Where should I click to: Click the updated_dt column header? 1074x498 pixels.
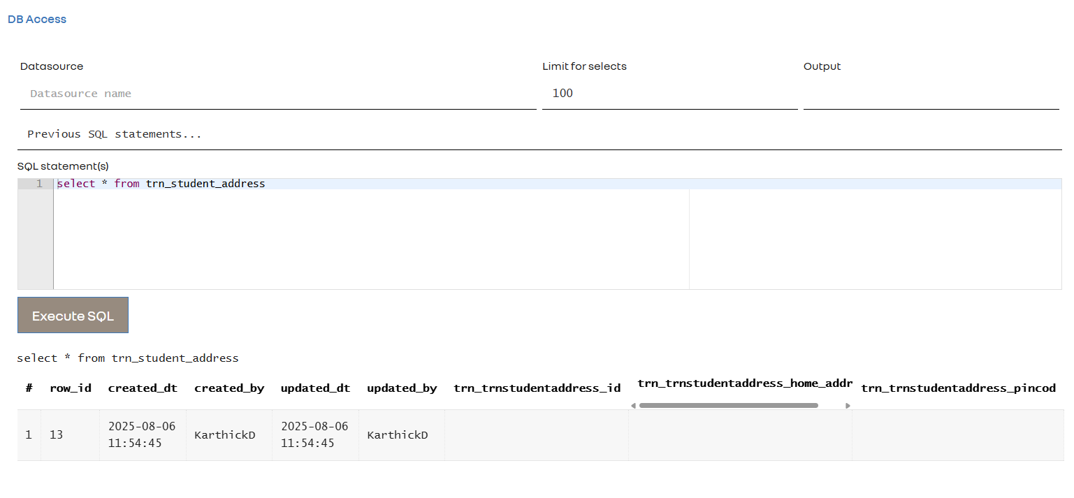tap(315, 388)
